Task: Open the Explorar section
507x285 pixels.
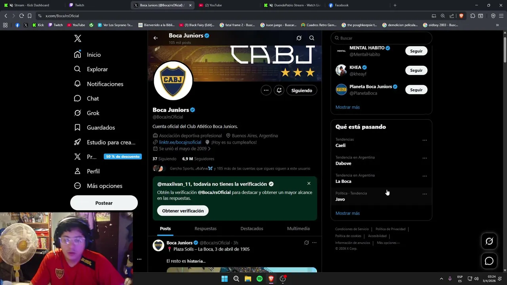Action: [x=91, y=69]
